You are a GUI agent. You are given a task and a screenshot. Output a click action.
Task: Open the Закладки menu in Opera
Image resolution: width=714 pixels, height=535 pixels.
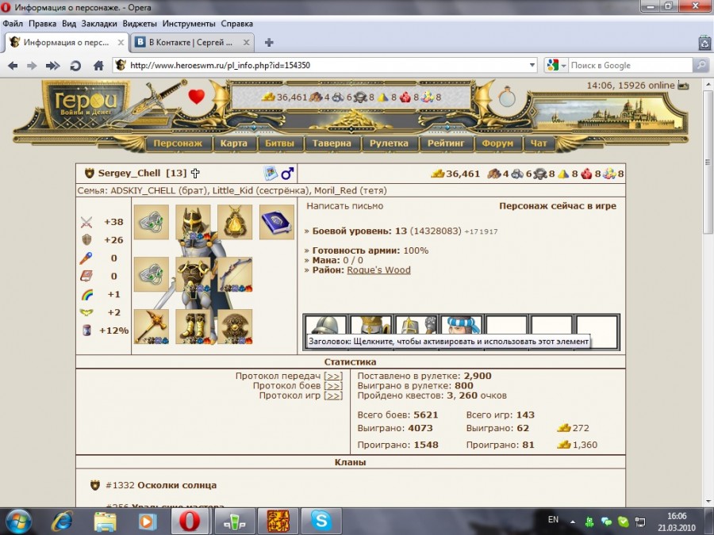pos(98,24)
